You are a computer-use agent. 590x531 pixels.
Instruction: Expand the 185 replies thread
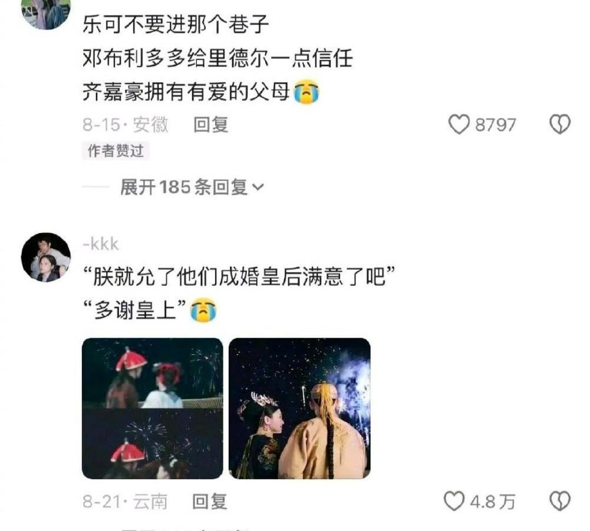click(x=192, y=187)
